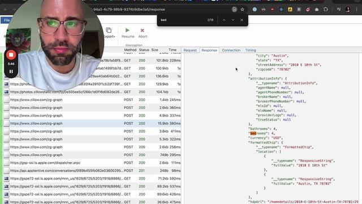Click the "formattedChip" JSON key

click(264, 142)
